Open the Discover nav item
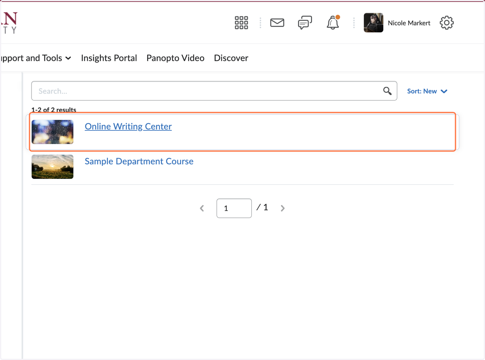 (231, 58)
